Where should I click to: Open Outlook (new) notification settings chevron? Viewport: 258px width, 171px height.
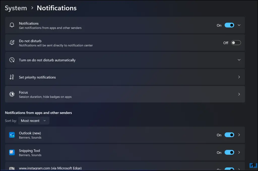click(239, 135)
